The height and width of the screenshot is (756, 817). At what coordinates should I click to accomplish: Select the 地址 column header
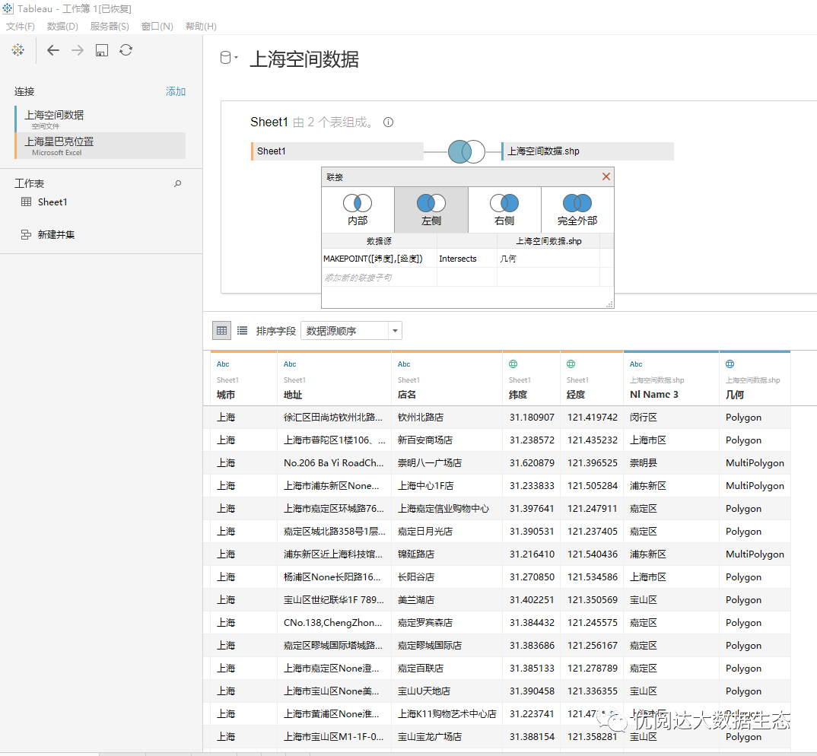point(293,395)
